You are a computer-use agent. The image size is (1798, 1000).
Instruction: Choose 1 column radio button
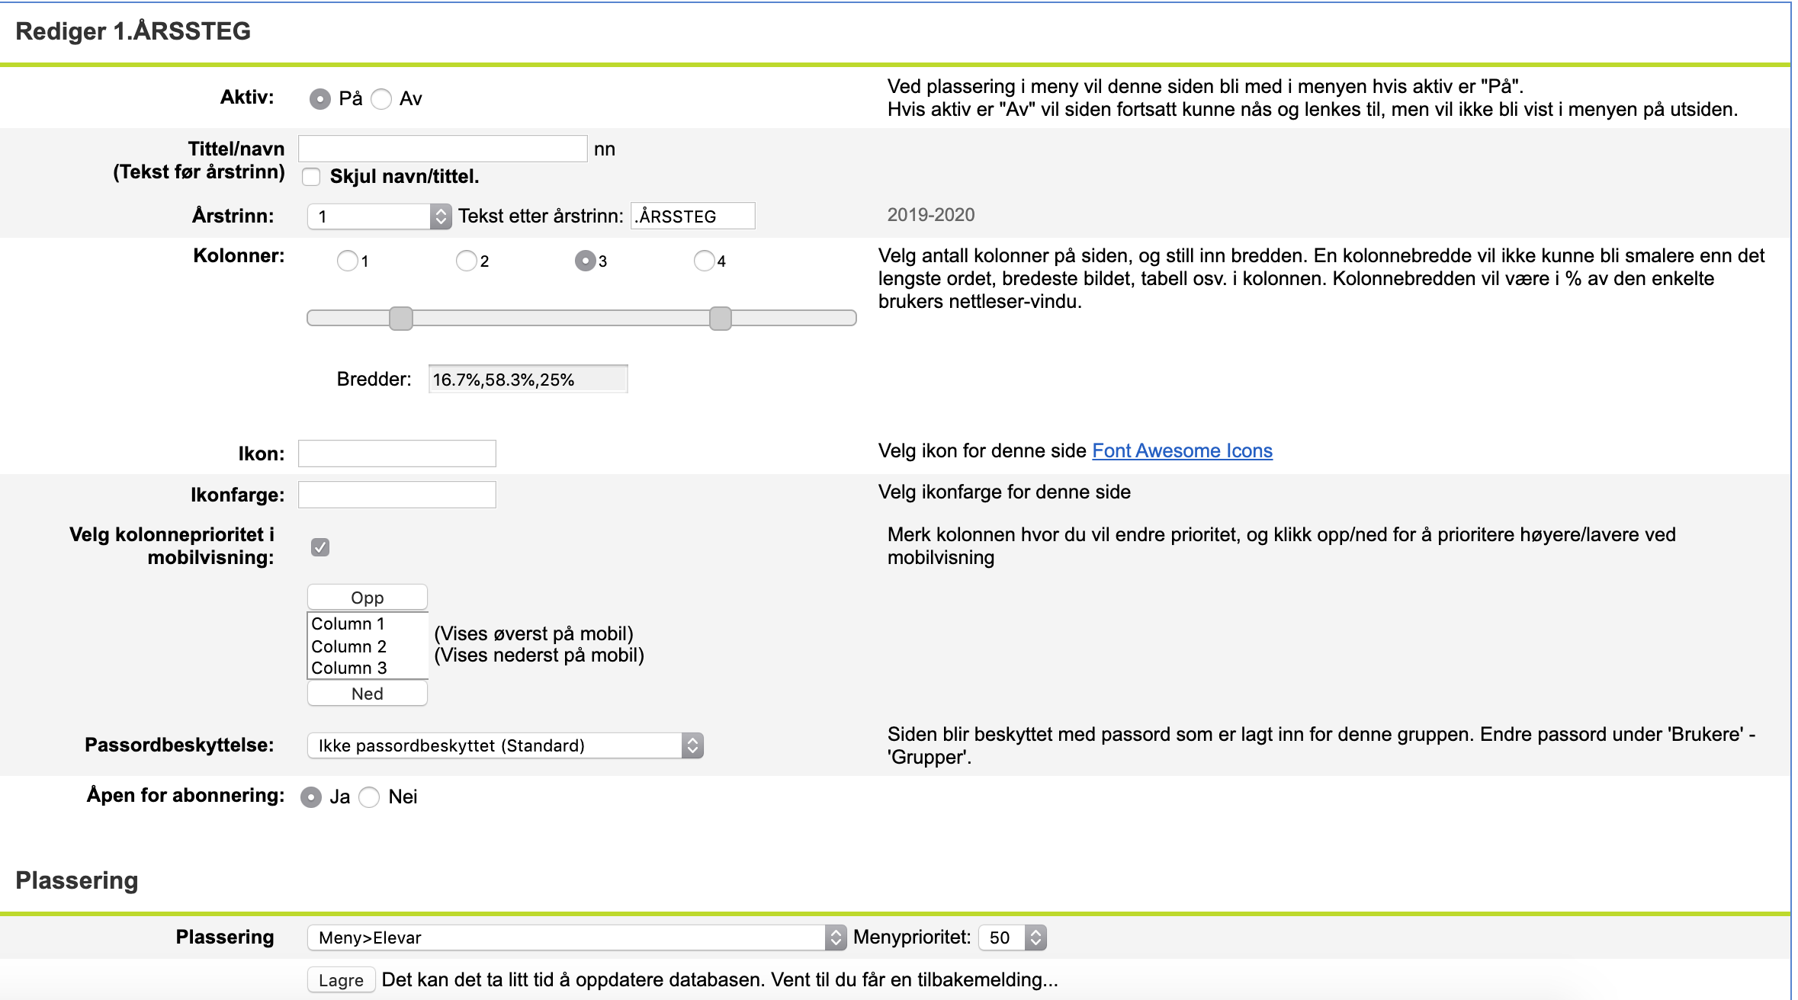(347, 261)
